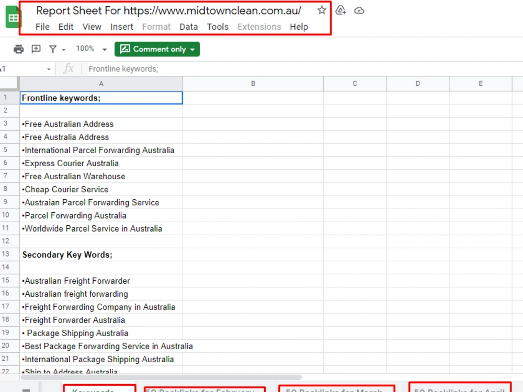Click cell Australian freight forwarding
The width and height of the screenshot is (523, 392).
coord(101,294)
